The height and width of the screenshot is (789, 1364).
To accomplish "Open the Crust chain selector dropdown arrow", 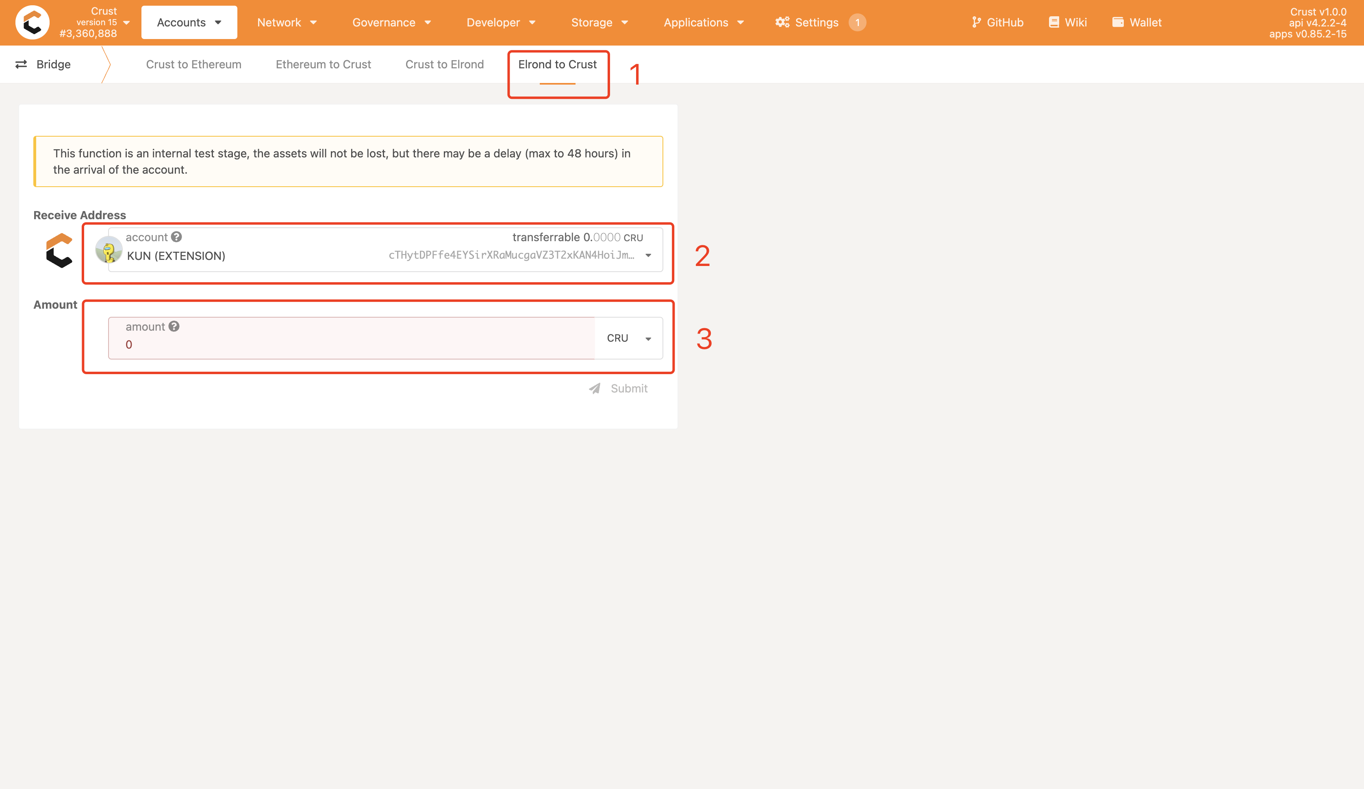I will click(x=127, y=23).
